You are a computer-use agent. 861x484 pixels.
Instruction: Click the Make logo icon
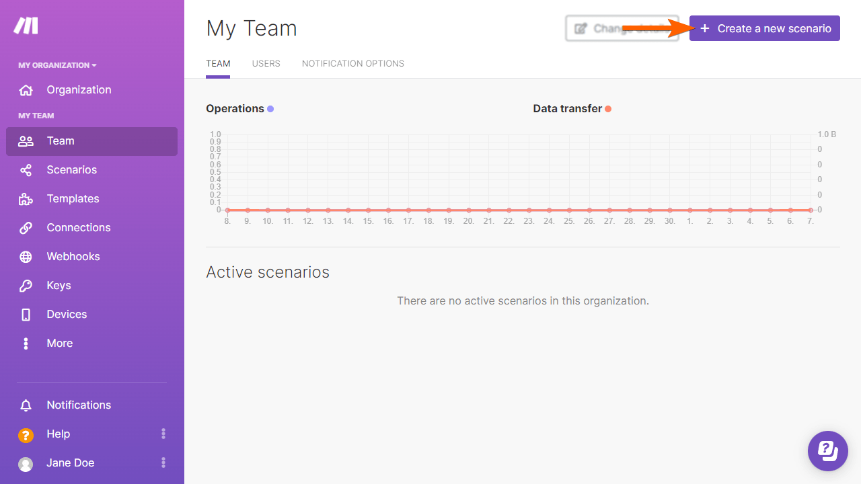pos(26,26)
